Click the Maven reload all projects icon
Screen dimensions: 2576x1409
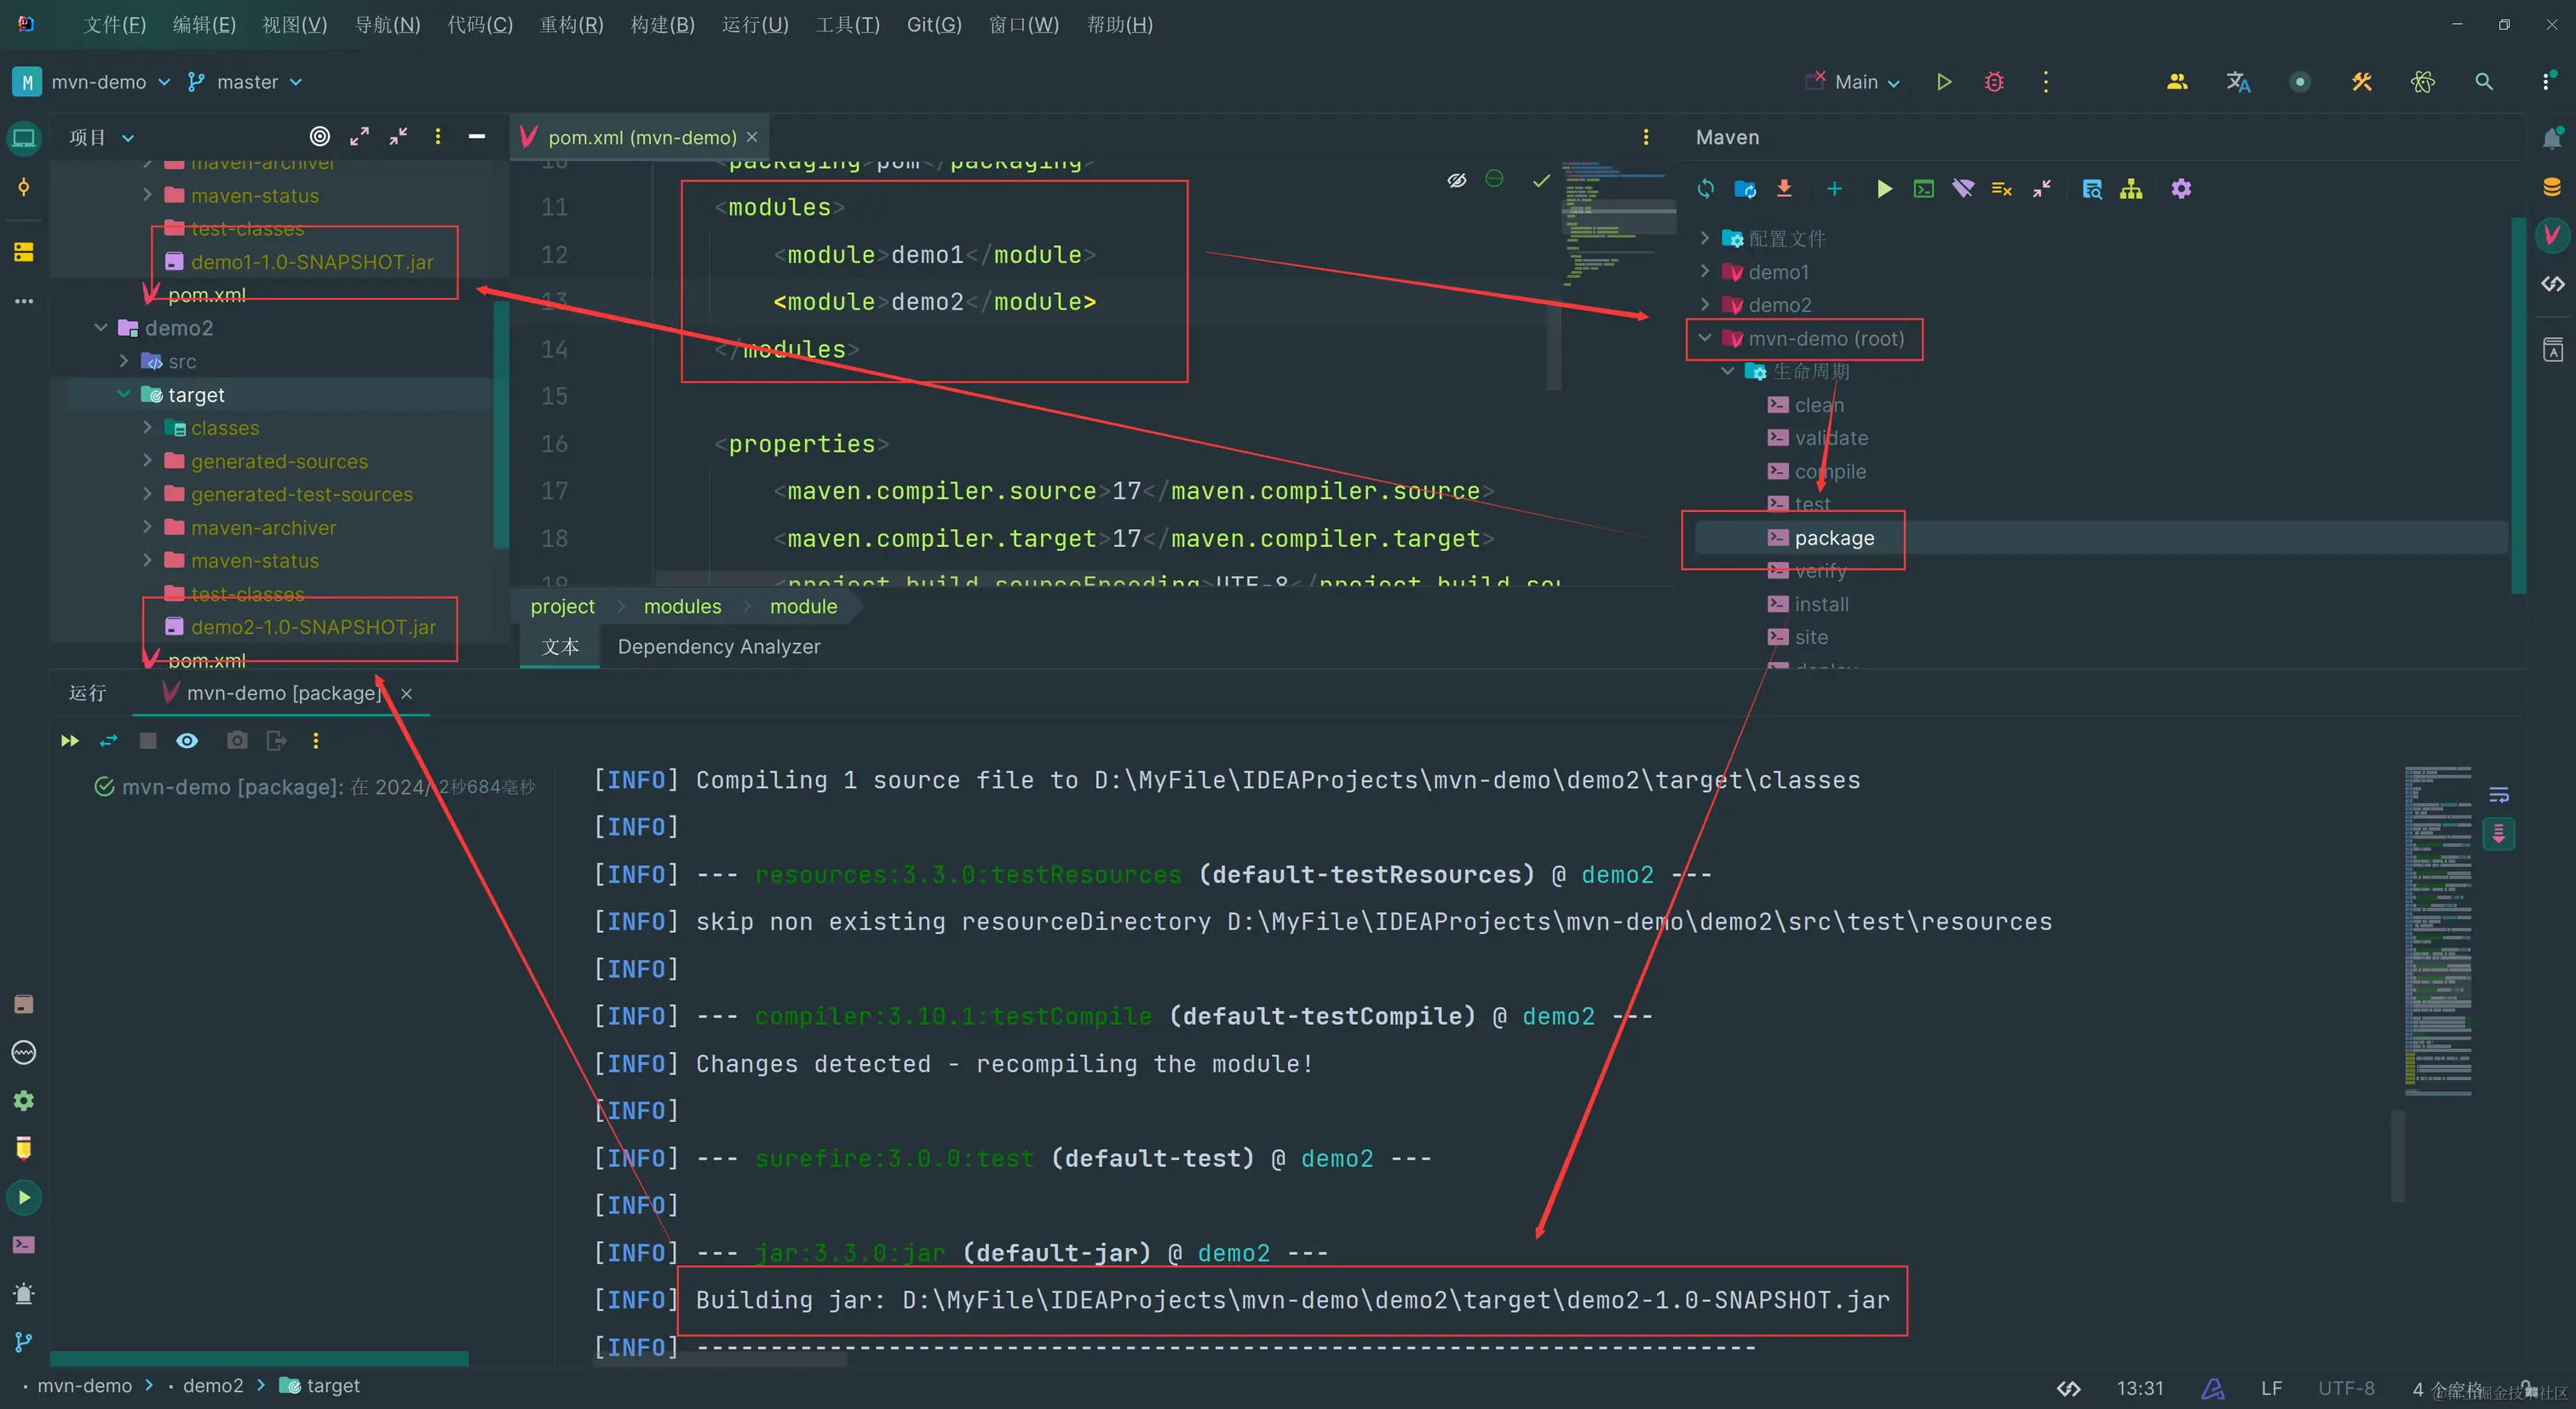click(x=1706, y=189)
